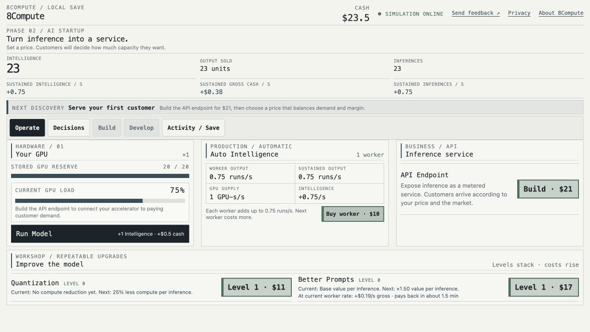Viewport: 590px width, 332px height.
Task: Upgrade Better Prompts to Level 1 for $17
Action: (x=543, y=287)
